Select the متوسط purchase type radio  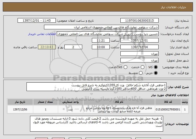141,73
